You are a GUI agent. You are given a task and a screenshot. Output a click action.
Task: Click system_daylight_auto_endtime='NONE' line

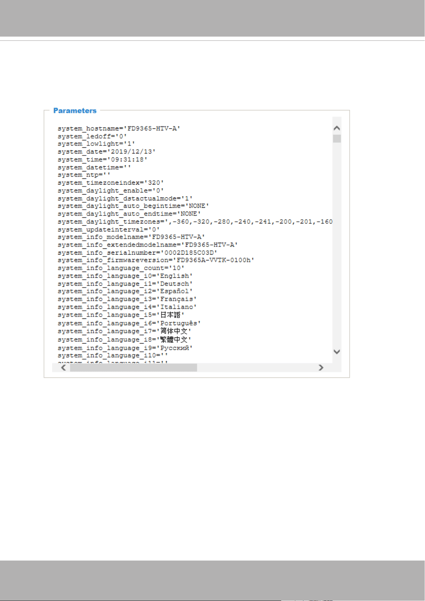point(129,214)
